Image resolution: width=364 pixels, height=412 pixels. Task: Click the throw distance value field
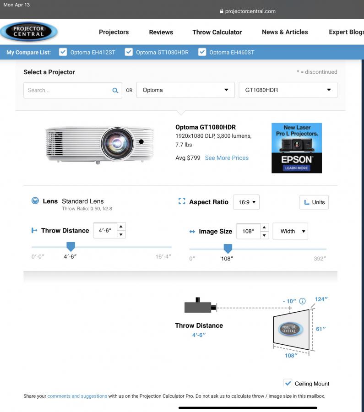click(x=105, y=230)
